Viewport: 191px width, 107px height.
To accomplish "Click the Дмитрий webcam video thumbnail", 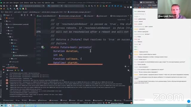I will tap(174, 9).
